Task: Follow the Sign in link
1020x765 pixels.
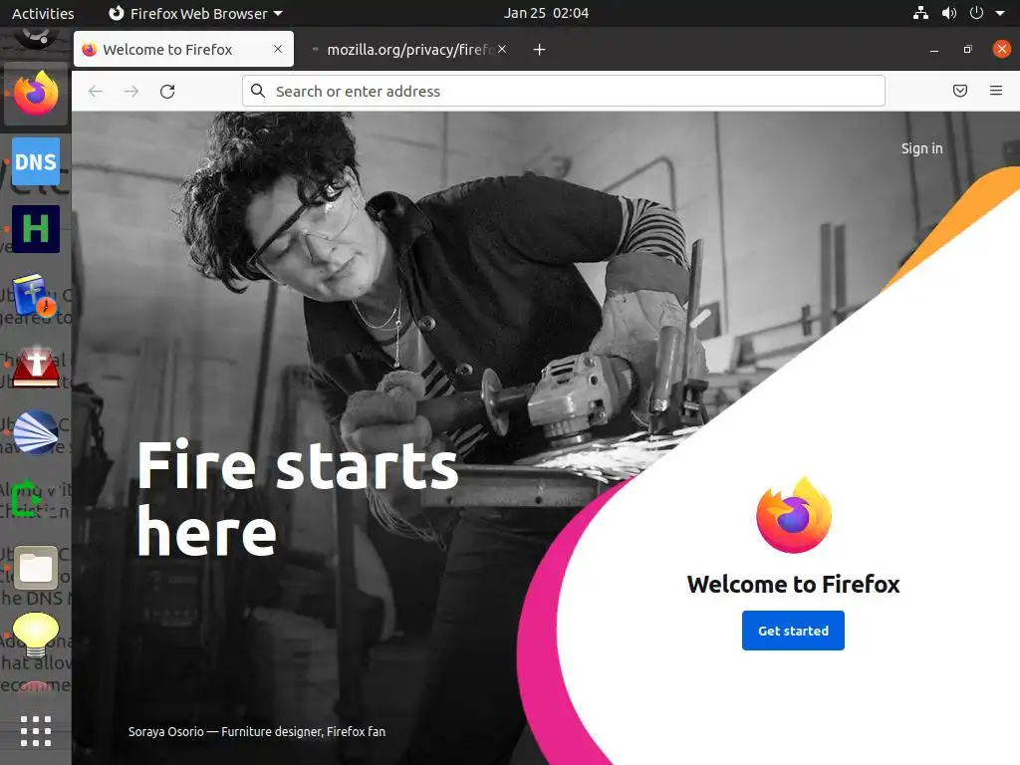Action: click(x=921, y=148)
